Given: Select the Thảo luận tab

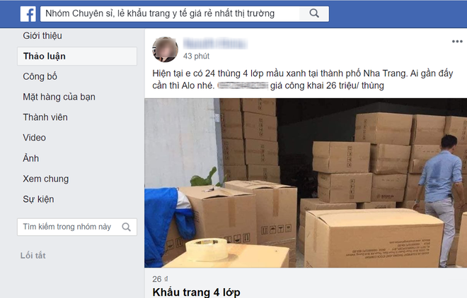Looking at the screenshot, I should [x=77, y=56].
